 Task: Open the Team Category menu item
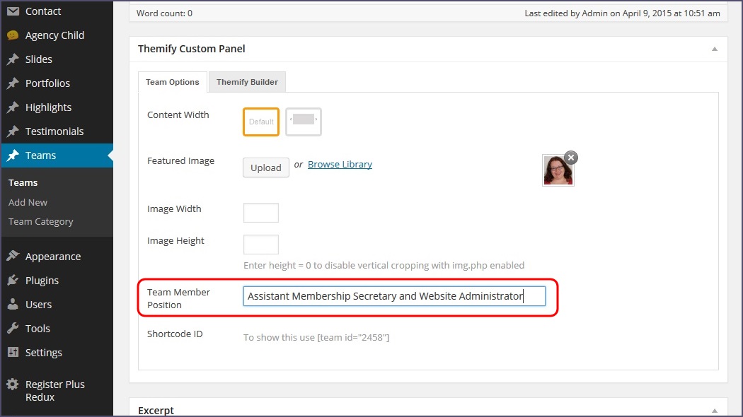point(40,221)
